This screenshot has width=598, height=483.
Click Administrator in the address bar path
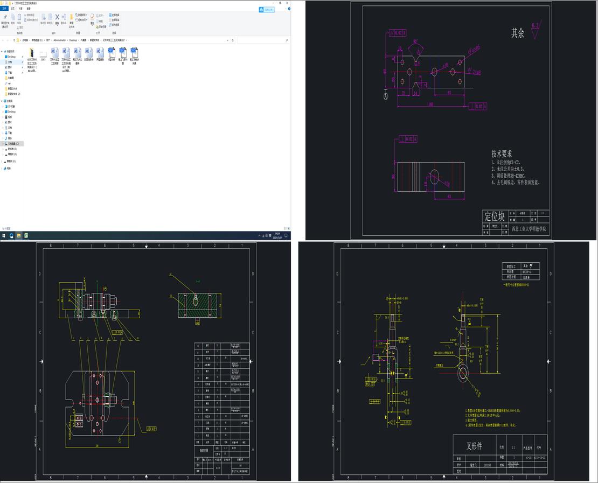pos(59,40)
